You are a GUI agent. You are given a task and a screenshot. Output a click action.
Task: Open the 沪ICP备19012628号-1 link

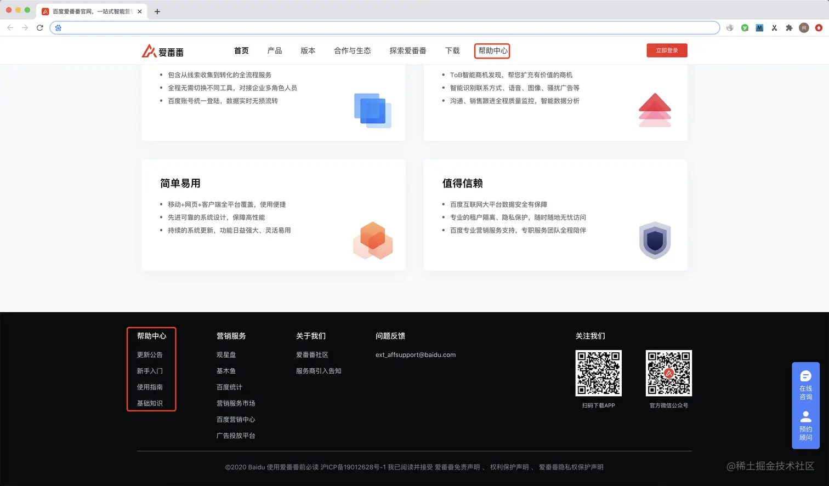pos(353,467)
